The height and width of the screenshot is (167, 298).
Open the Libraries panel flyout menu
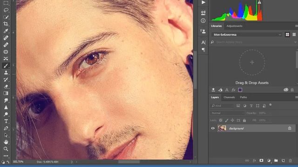click(296, 26)
